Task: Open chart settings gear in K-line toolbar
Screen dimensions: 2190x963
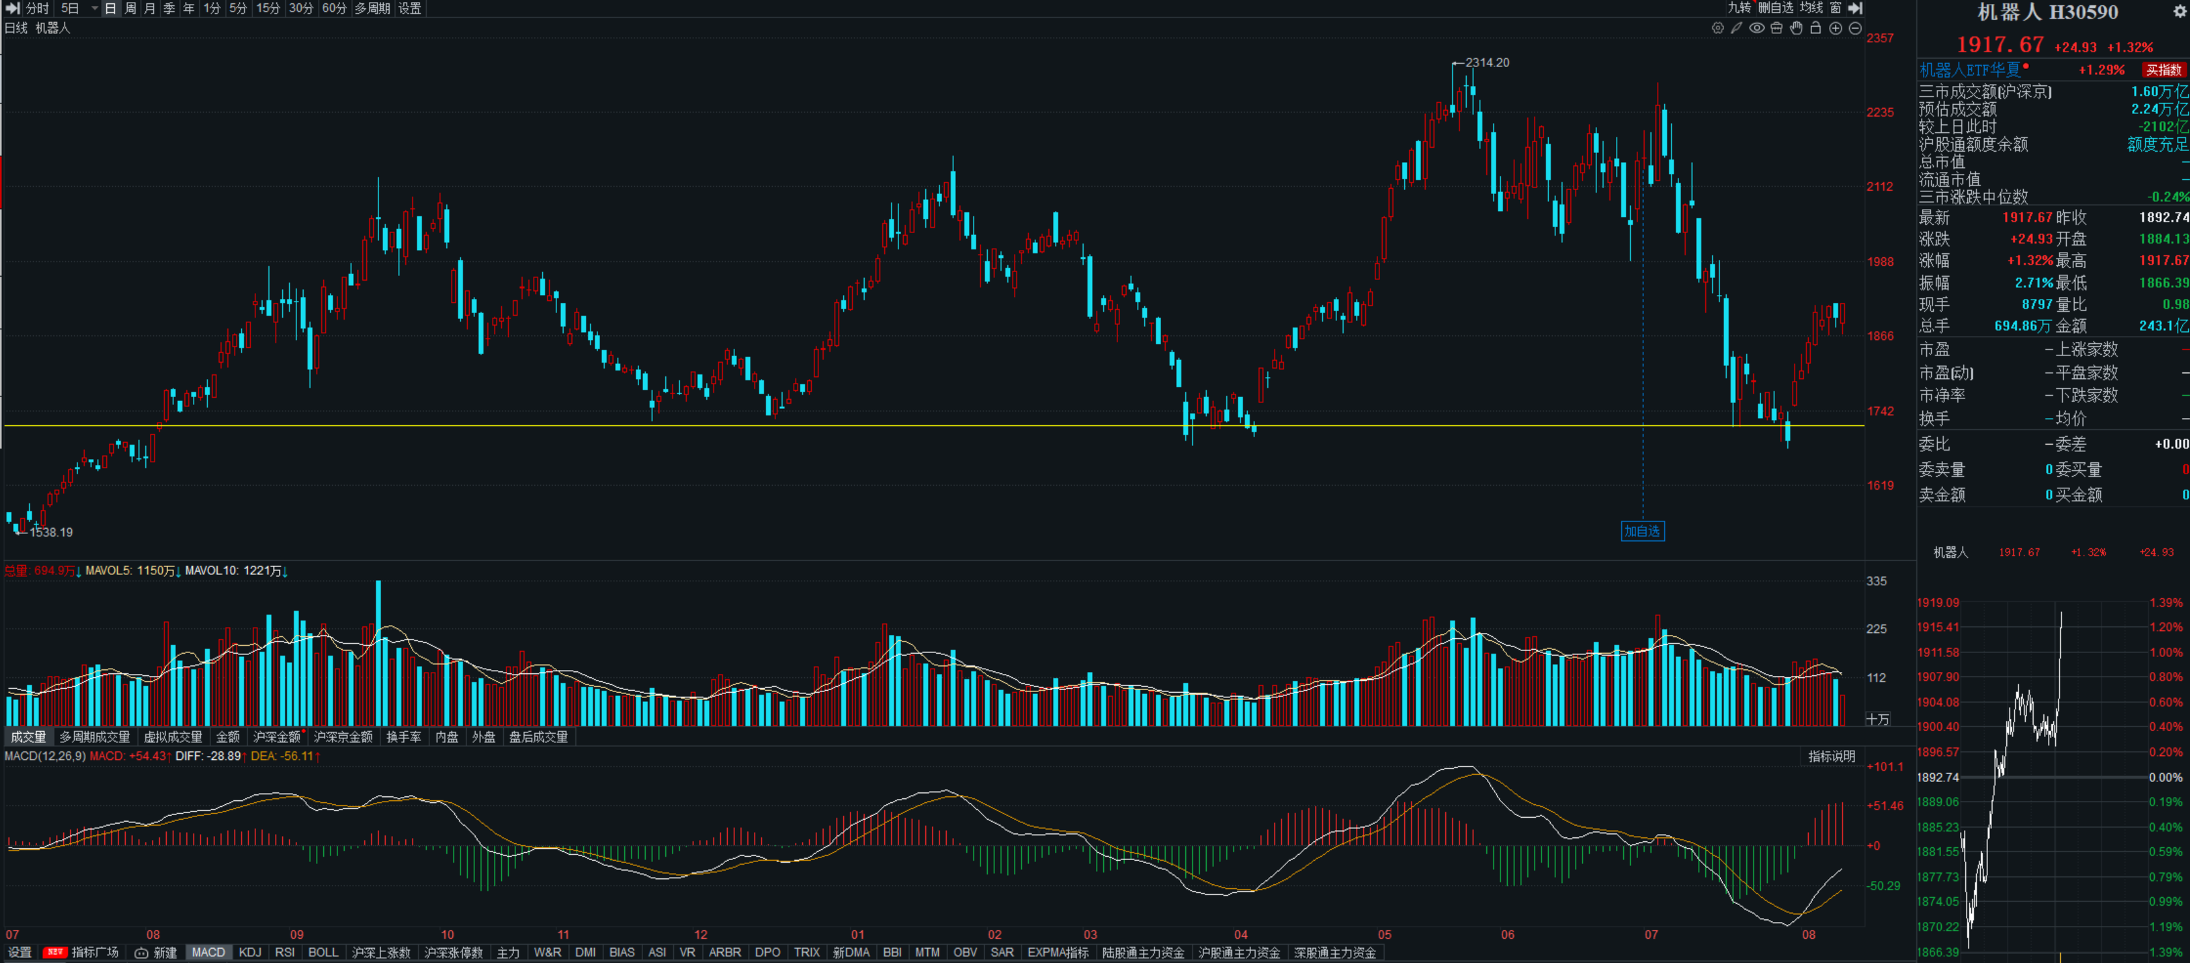Action: pyautogui.click(x=1718, y=28)
